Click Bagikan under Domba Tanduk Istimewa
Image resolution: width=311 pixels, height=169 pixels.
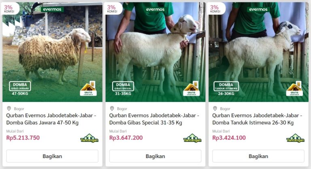258,156
